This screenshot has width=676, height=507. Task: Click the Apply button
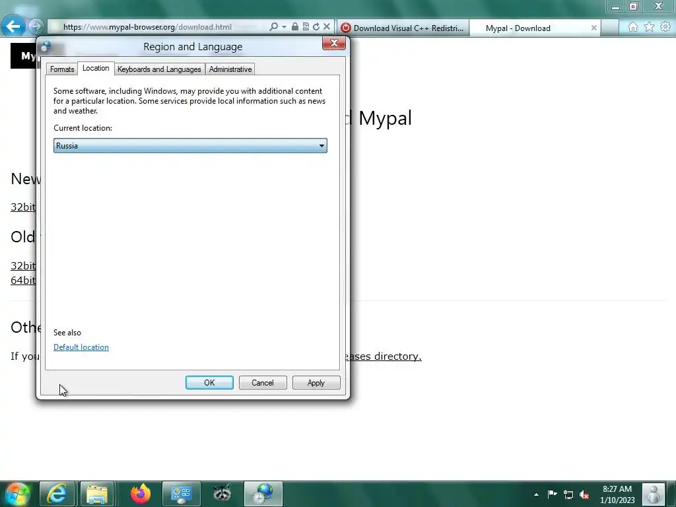[316, 382]
